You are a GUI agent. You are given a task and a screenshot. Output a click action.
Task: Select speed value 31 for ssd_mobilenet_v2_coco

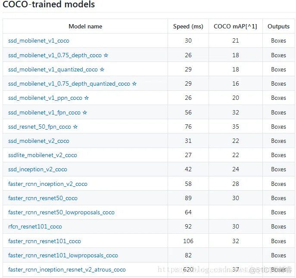pyautogui.click(x=188, y=141)
